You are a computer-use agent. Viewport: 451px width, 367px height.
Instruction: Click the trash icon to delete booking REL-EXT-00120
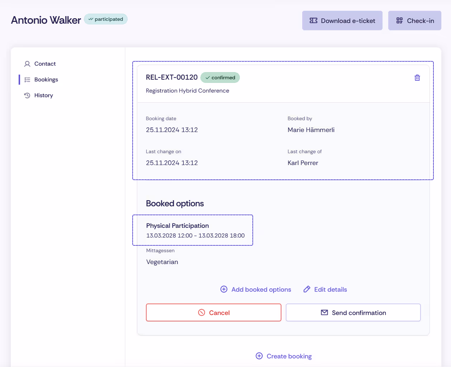(417, 77)
